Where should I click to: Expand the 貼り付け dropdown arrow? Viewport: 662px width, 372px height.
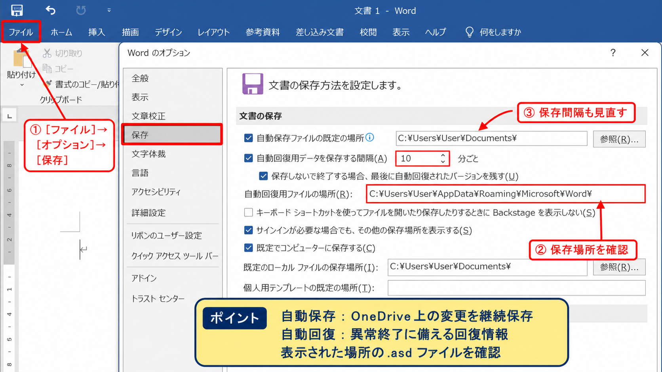coord(22,85)
